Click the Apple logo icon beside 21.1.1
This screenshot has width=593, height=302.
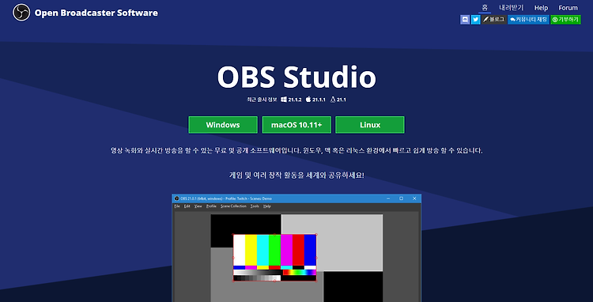[308, 100]
